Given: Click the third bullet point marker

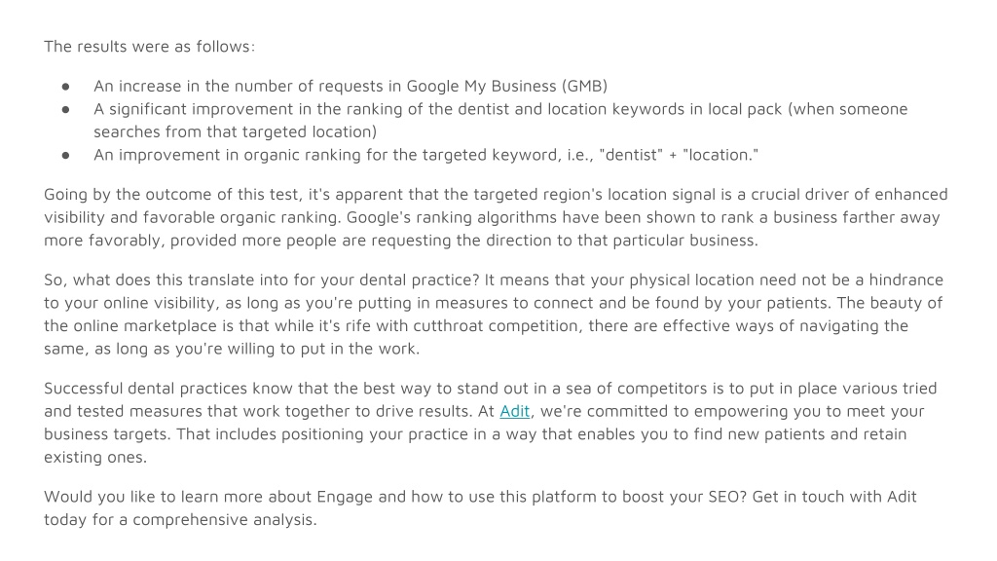Looking at the screenshot, I should [65, 155].
